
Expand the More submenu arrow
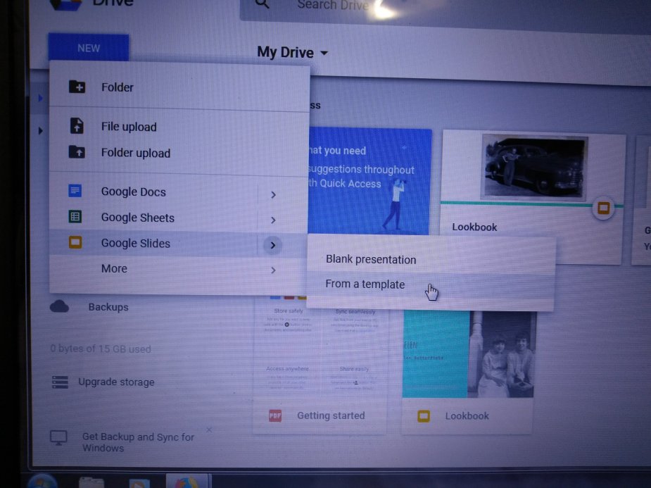coord(273,270)
